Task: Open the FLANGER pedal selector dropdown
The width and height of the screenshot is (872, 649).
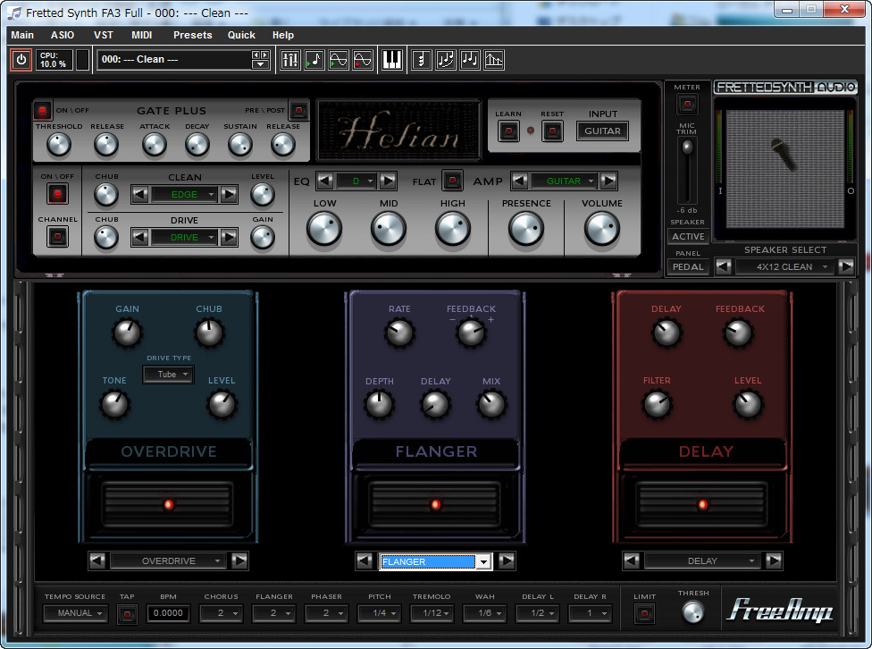Action: (x=484, y=561)
